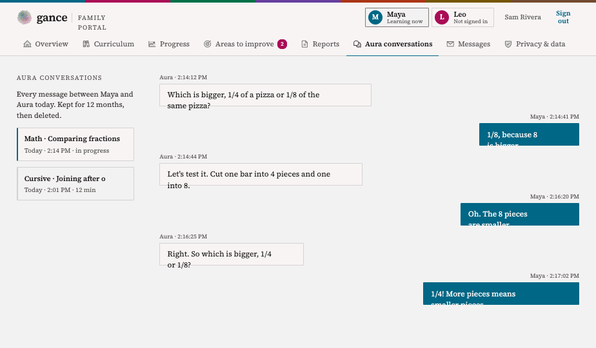Click the Areas to improve target icon
Screen dimensions: 596x348
(x=208, y=44)
